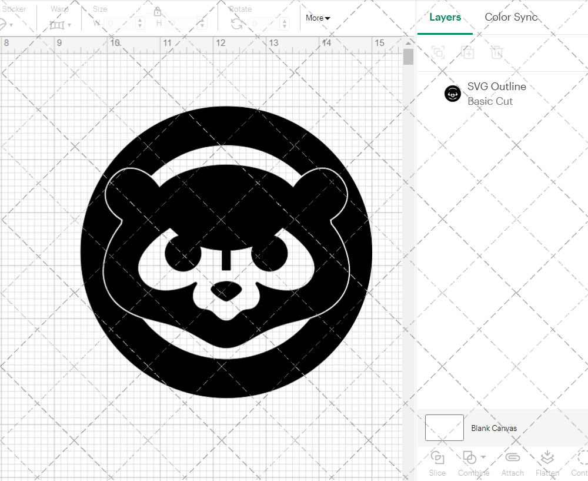Open the More dropdown
Image resolution: width=588 pixels, height=481 pixels.
click(x=318, y=18)
